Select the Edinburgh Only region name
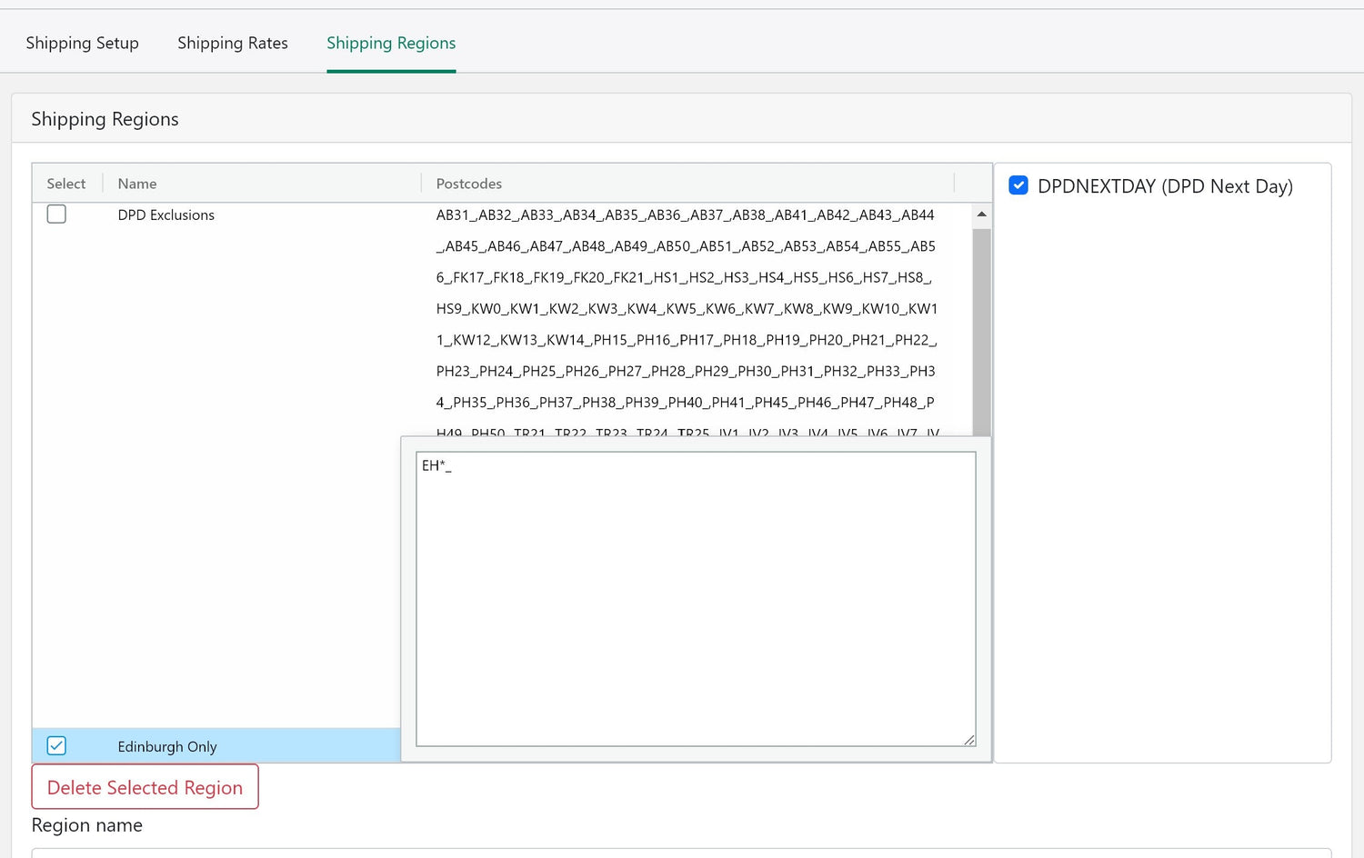The width and height of the screenshot is (1364, 858). 167,747
